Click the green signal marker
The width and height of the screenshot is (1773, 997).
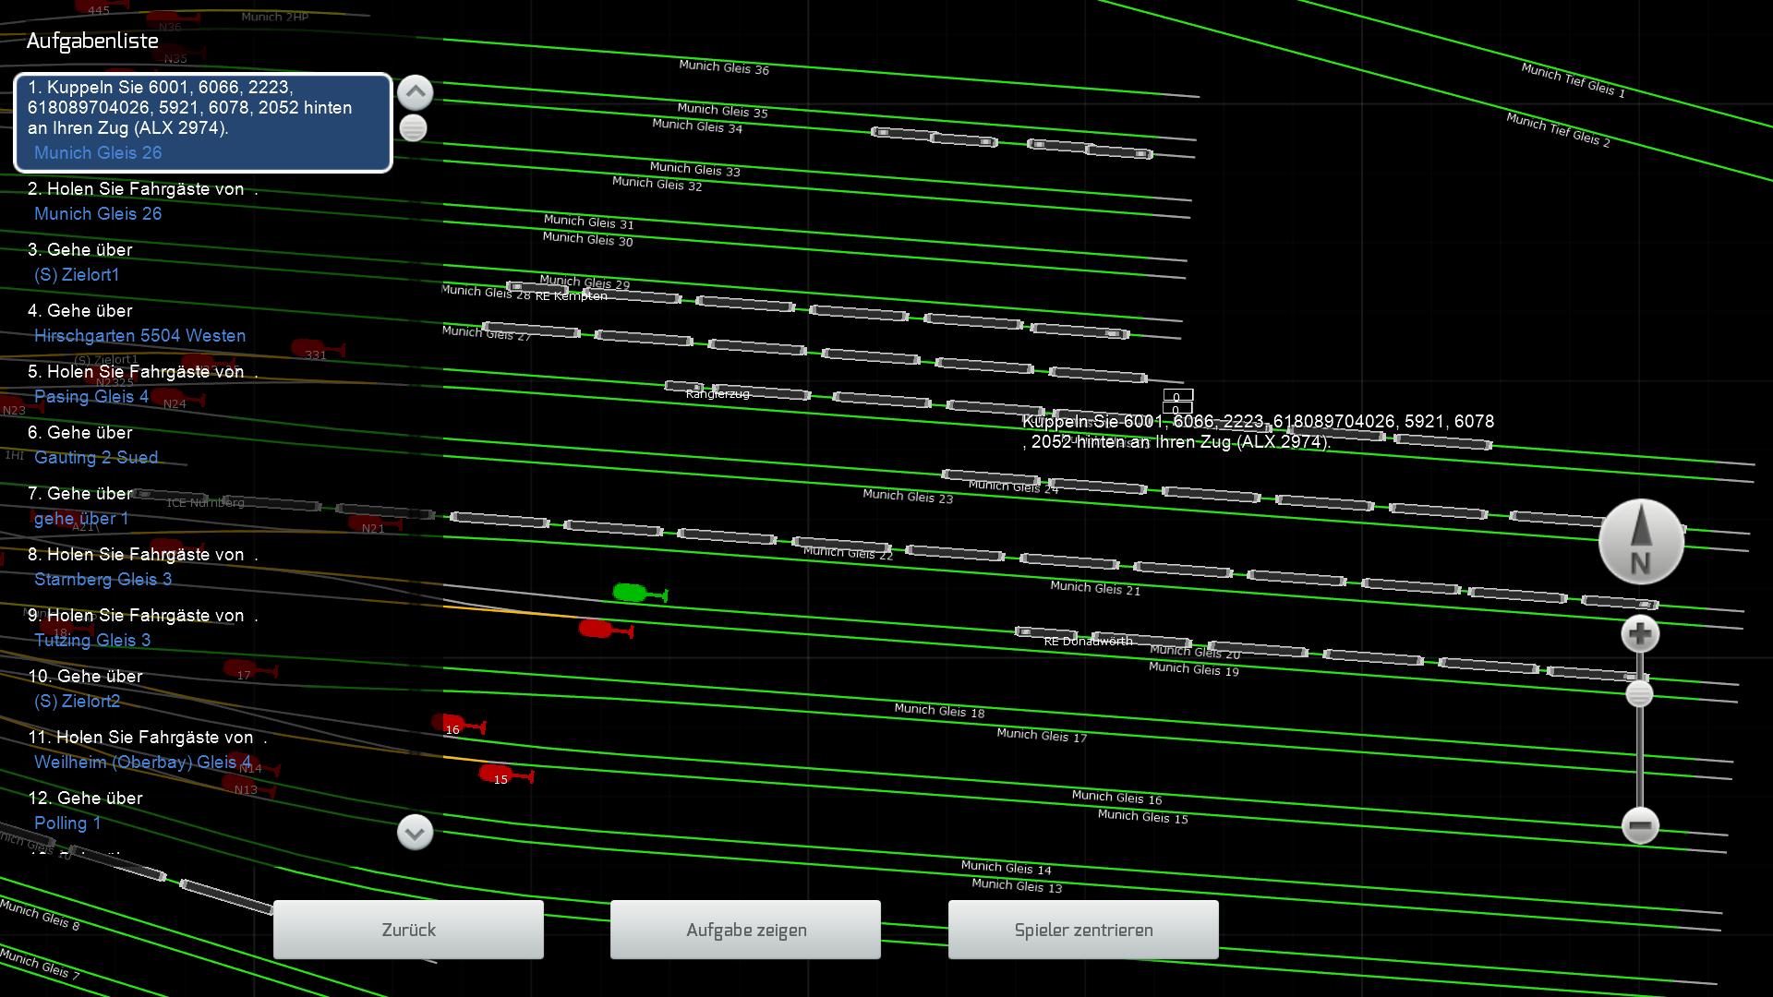coord(631,593)
